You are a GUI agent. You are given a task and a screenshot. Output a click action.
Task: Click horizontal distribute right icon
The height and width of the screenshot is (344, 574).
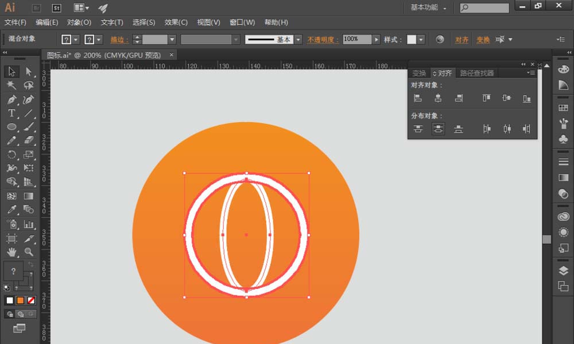click(x=526, y=128)
